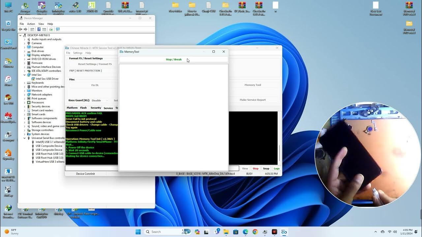Open Device Manager Action menu

(31, 24)
